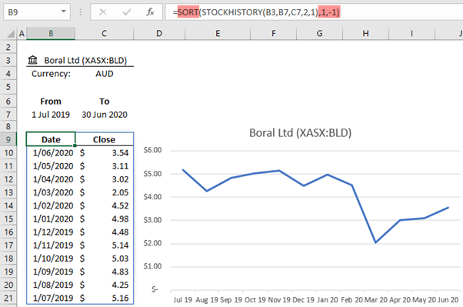Image resolution: width=463 pixels, height=307 pixels.
Task: Click the 30 Jun 2020 end date cell
Action: click(105, 115)
